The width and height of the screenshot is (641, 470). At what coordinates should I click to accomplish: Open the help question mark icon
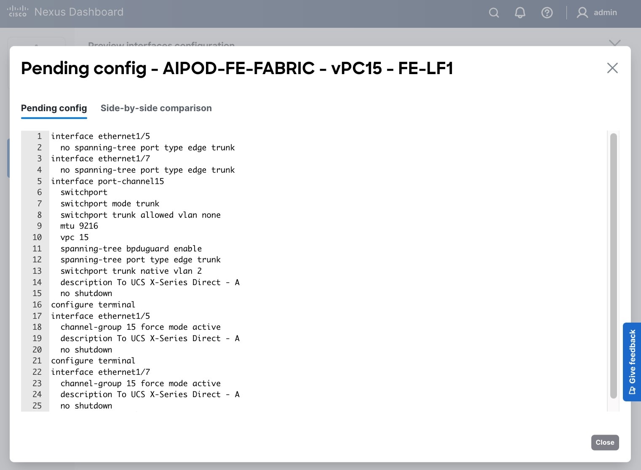coord(547,13)
